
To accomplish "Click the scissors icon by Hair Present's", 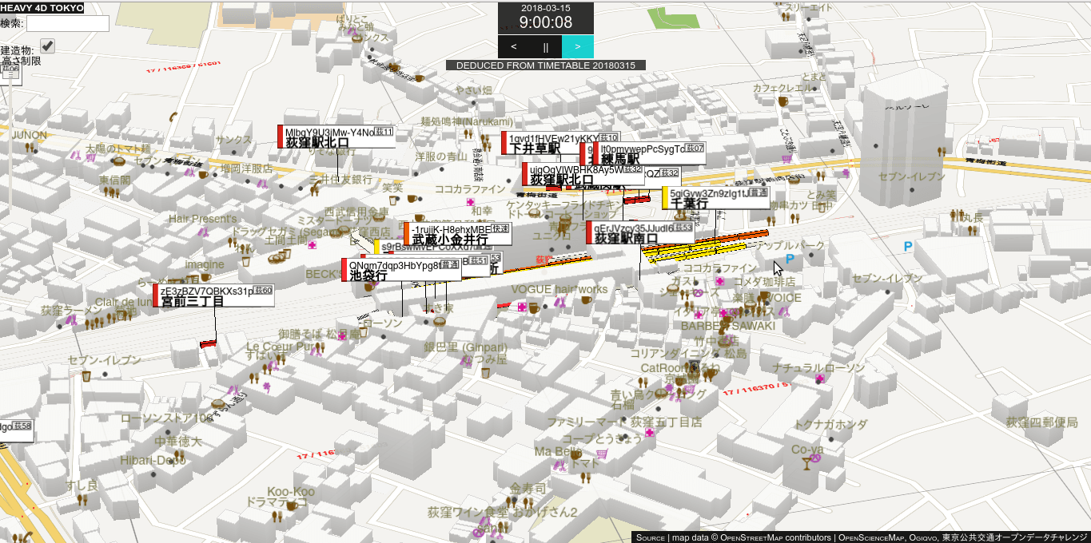I will pyautogui.click(x=203, y=232).
